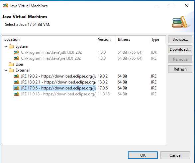Click the JRE icon for jre1.8.0_202
The height and width of the screenshot is (163, 195).
(x=17, y=58)
